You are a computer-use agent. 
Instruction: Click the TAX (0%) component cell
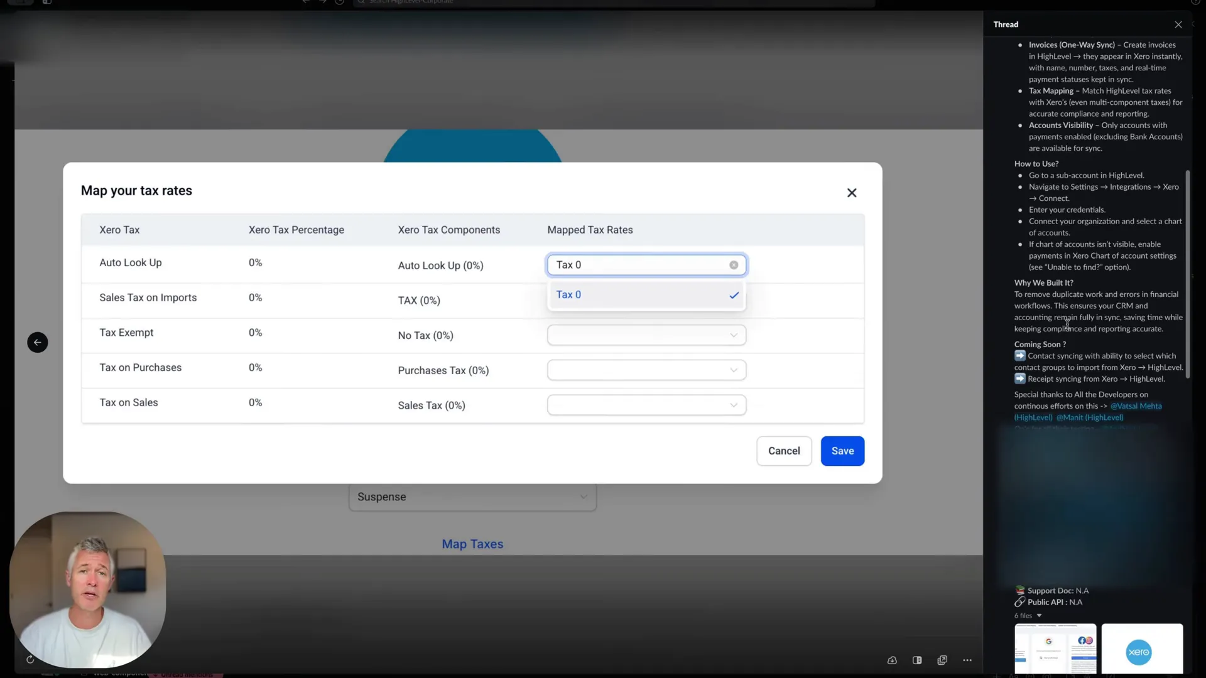[419, 301]
